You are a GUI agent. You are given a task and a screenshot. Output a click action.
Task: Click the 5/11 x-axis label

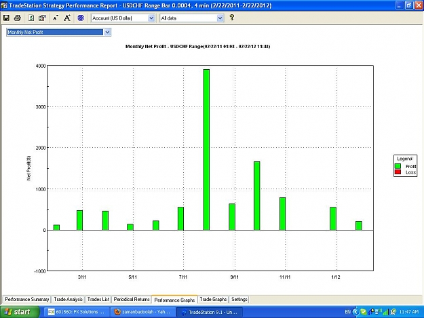[x=133, y=277]
